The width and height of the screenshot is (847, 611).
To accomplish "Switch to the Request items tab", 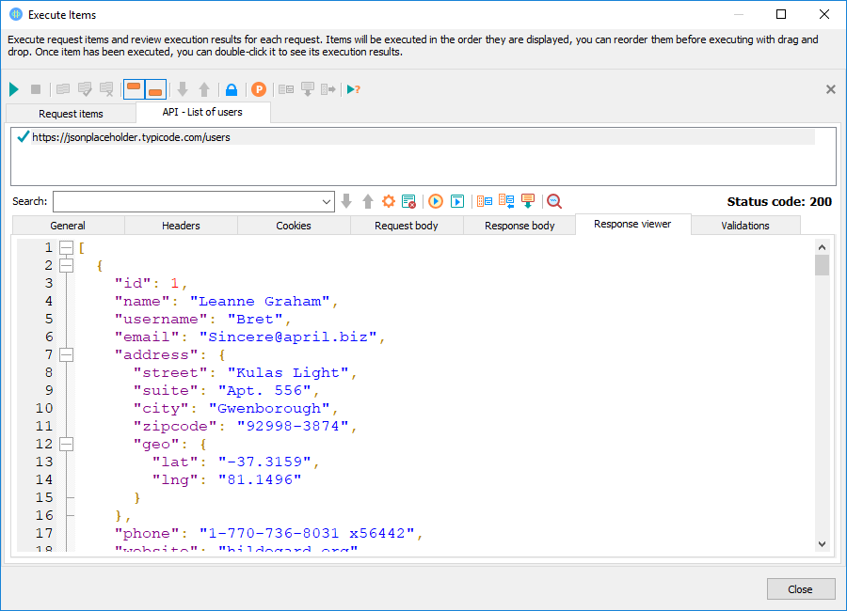I will tap(72, 113).
